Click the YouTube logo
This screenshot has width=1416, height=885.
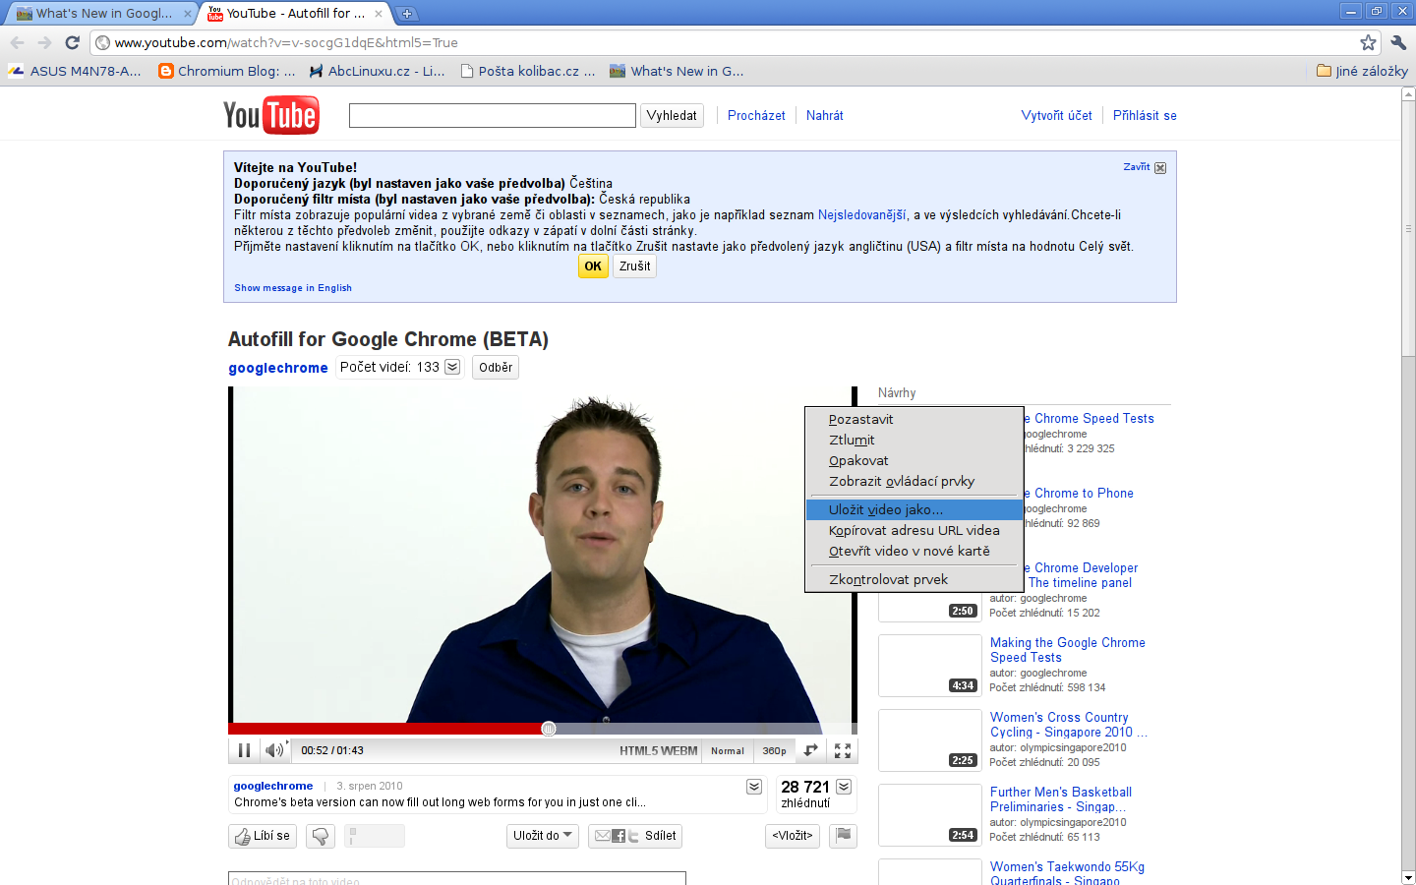(270, 115)
